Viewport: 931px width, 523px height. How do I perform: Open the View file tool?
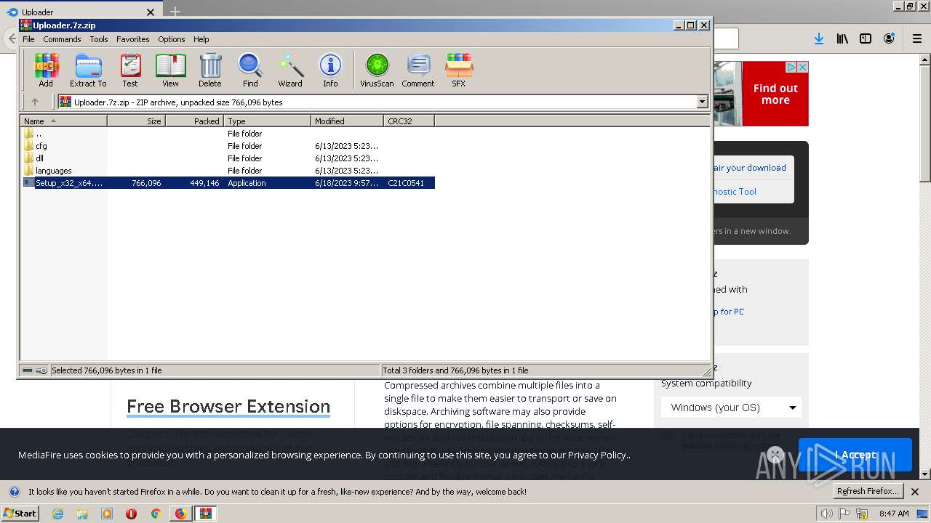coord(170,70)
